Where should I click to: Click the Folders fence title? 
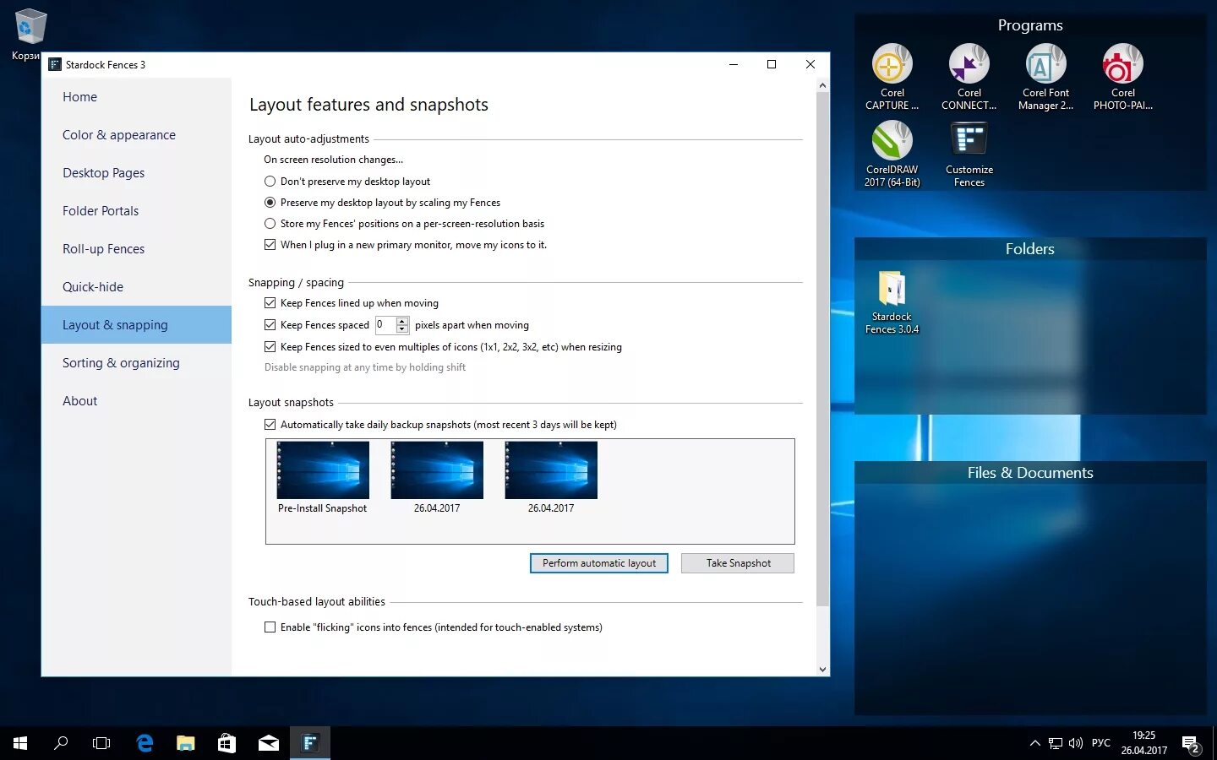[x=1030, y=249]
